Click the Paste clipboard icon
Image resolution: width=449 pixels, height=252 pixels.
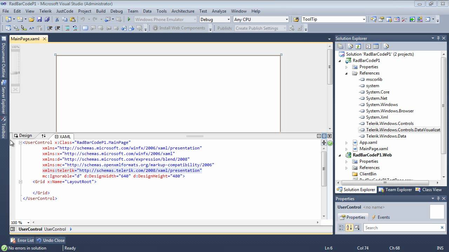coord(73,19)
